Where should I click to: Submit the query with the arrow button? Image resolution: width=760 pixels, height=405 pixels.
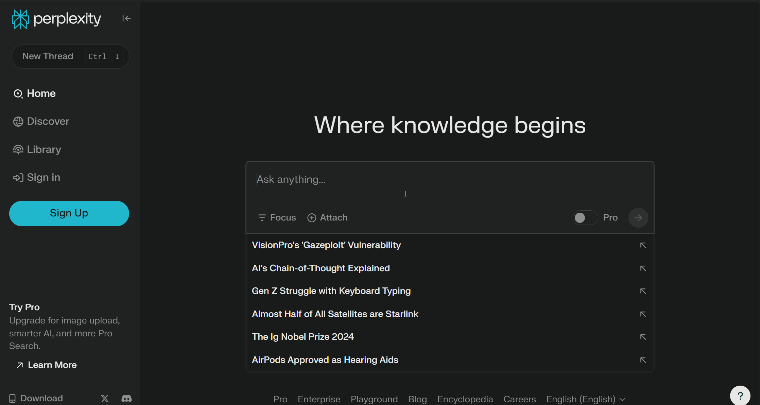point(638,218)
